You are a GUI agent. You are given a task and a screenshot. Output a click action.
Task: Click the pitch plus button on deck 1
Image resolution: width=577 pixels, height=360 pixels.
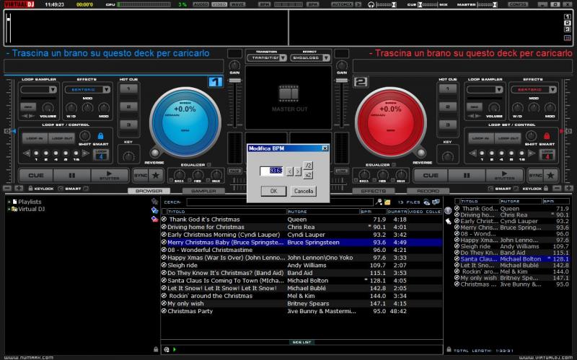tap(19, 189)
